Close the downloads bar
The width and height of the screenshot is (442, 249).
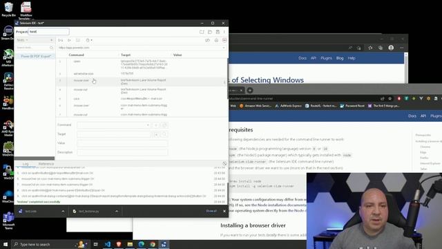tap(224, 211)
